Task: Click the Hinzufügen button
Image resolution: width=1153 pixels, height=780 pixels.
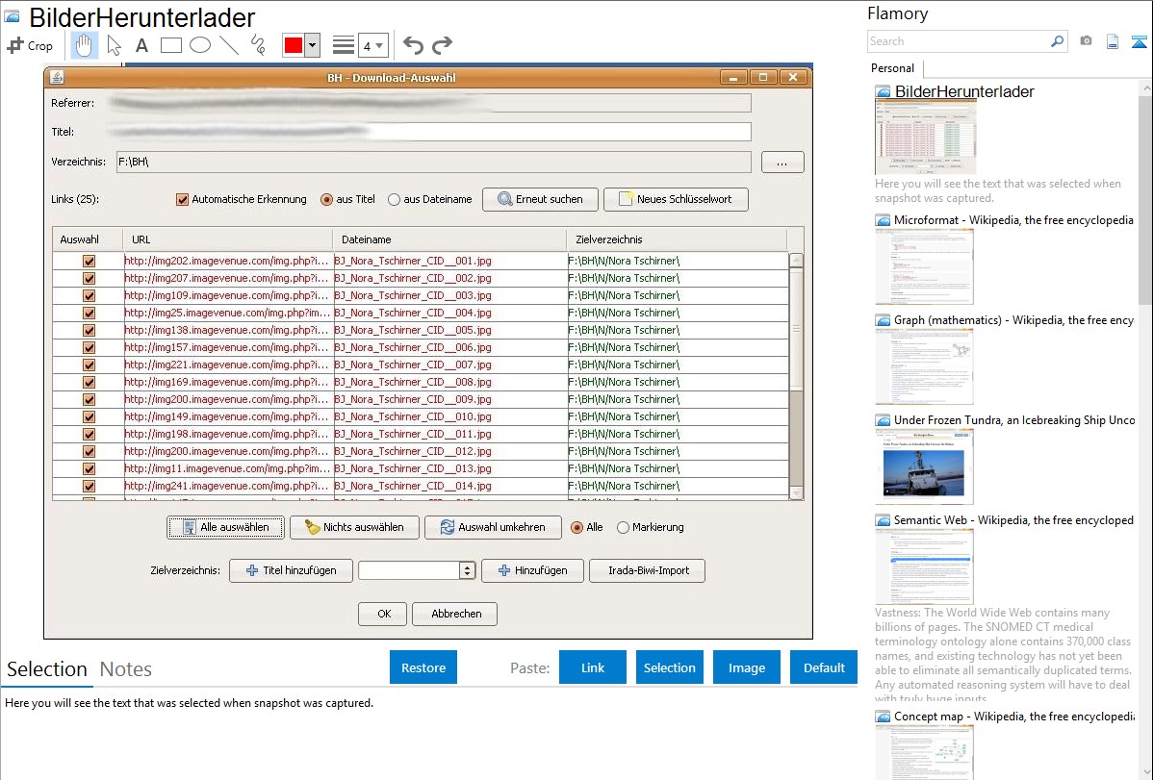Action: tap(532, 570)
